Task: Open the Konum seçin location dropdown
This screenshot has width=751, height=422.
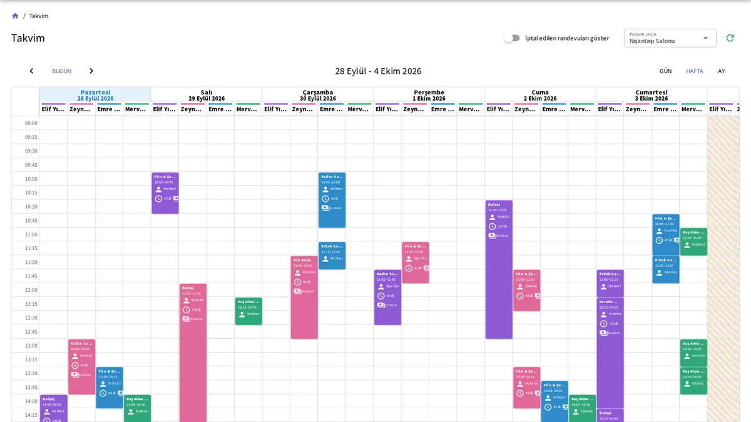Action: pyautogui.click(x=670, y=38)
